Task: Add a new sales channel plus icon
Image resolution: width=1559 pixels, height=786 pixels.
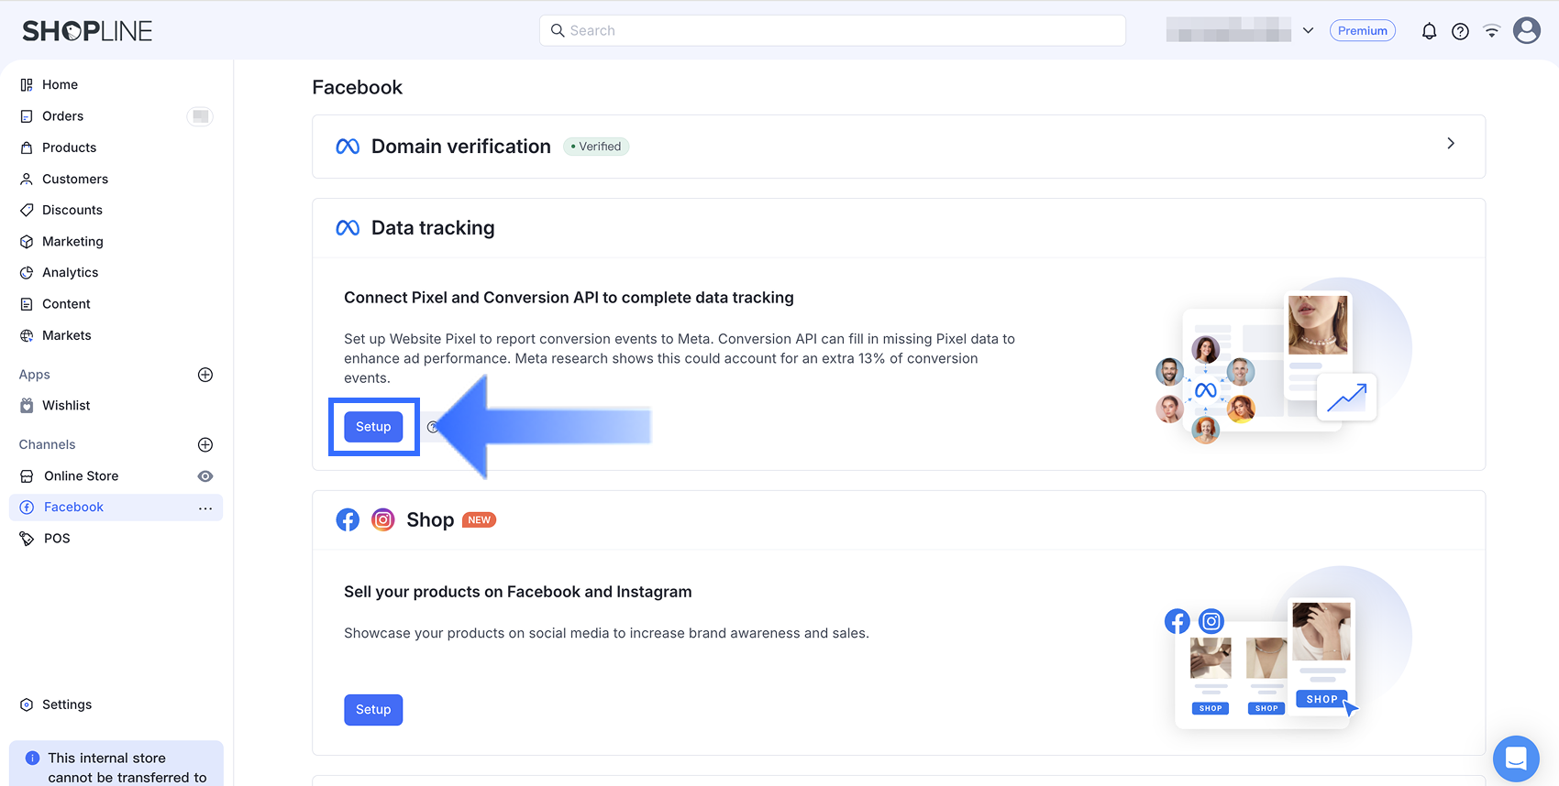Action: [x=205, y=444]
